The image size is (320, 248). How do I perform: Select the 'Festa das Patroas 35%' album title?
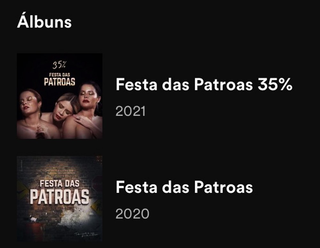204,84
